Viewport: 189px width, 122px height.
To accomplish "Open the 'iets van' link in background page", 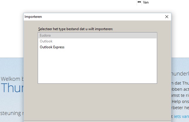I will pyautogui.click(x=181, y=116).
